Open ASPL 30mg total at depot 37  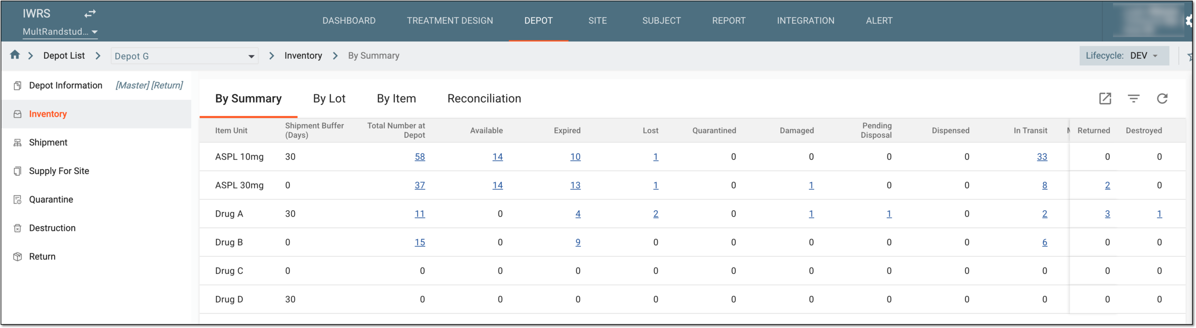coord(420,186)
